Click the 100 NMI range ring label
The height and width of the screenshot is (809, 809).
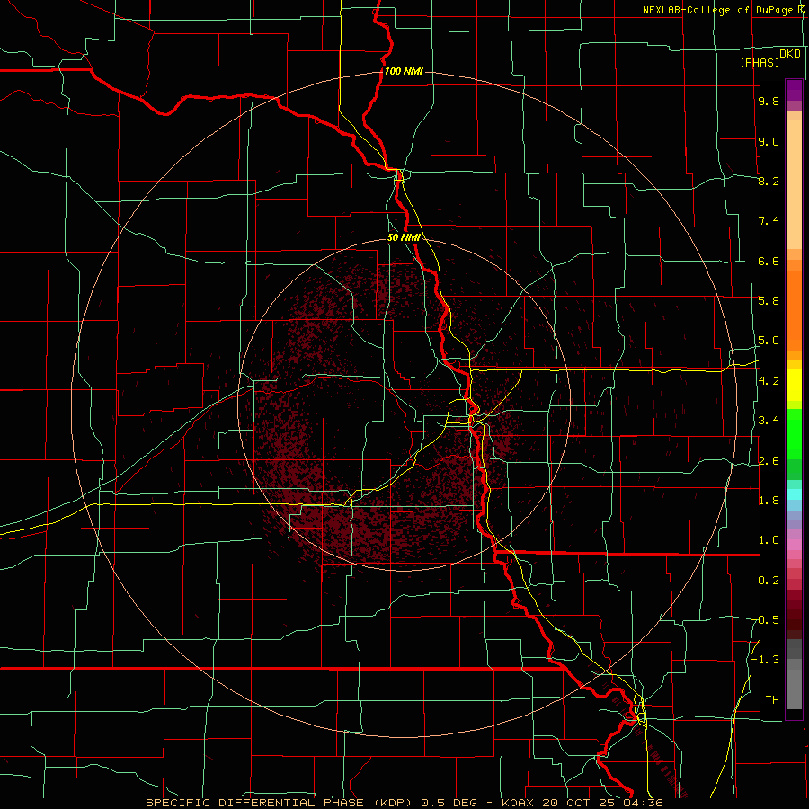click(404, 71)
